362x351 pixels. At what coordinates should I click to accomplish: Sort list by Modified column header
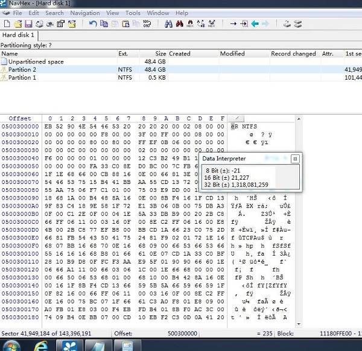[244, 54]
